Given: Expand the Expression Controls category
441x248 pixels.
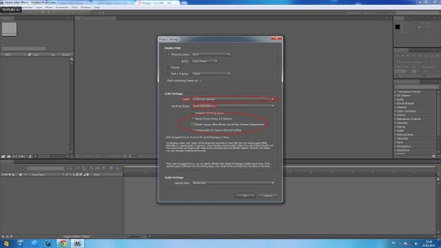Looking at the screenshot, I should 395,119.
